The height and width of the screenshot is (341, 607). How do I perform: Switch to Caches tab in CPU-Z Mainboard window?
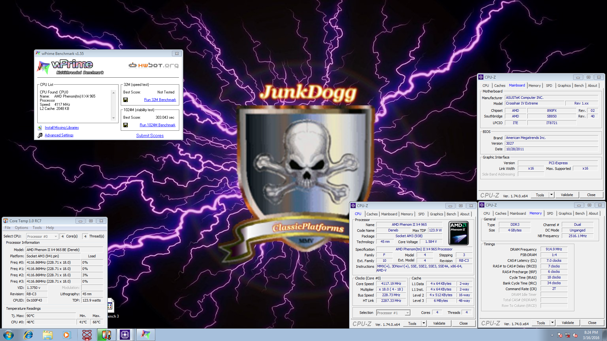(x=500, y=86)
